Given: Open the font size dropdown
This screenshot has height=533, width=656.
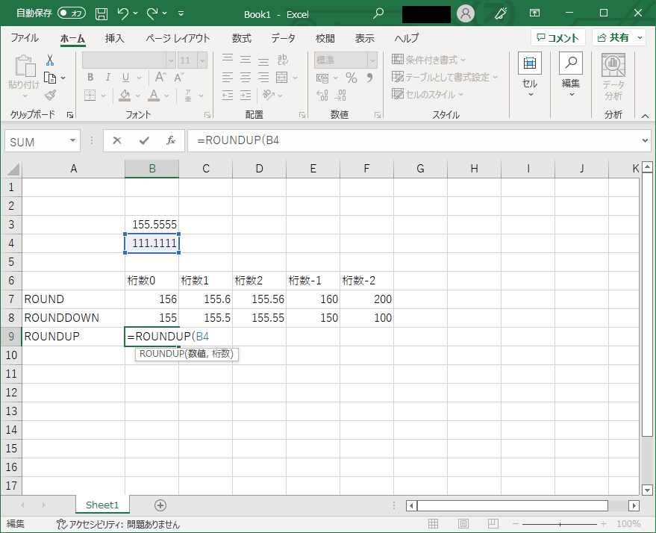Looking at the screenshot, I should [x=202, y=60].
